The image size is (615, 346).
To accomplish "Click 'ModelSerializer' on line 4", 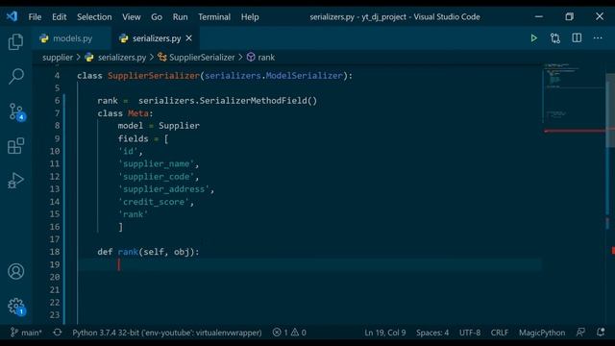I will pos(305,76).
